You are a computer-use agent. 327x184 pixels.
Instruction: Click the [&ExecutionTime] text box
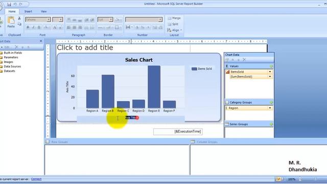(178, 131)
